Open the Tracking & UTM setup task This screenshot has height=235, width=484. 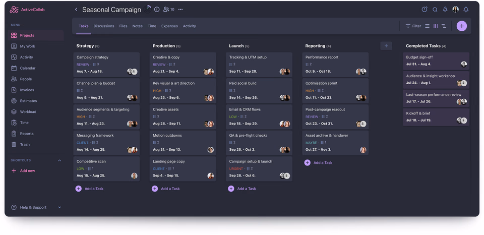[x=259, y=65]
